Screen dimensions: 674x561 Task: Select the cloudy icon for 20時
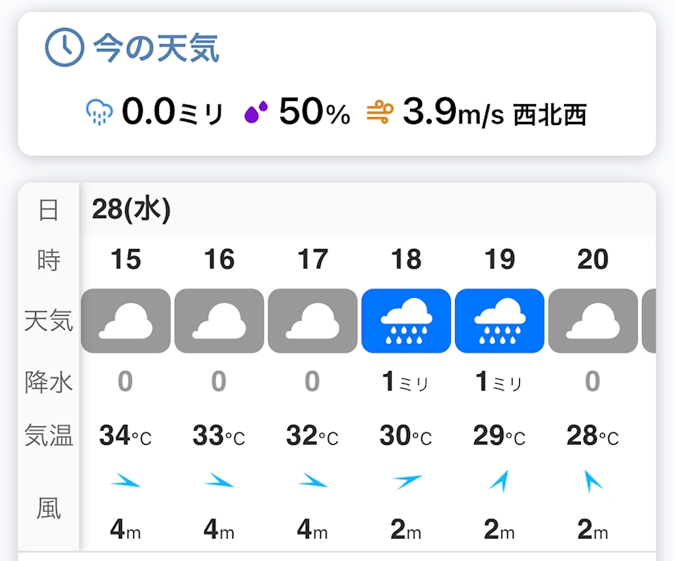pos(593,321)
